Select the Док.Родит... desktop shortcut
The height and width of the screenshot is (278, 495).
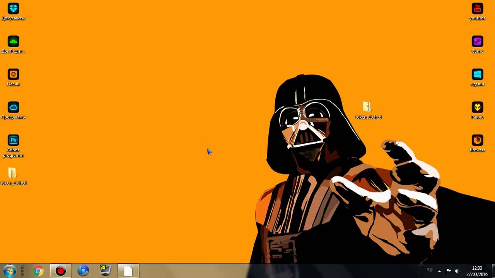pos(14,44)
